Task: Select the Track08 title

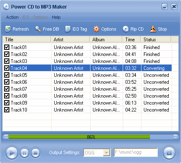Action: [19, 96]
